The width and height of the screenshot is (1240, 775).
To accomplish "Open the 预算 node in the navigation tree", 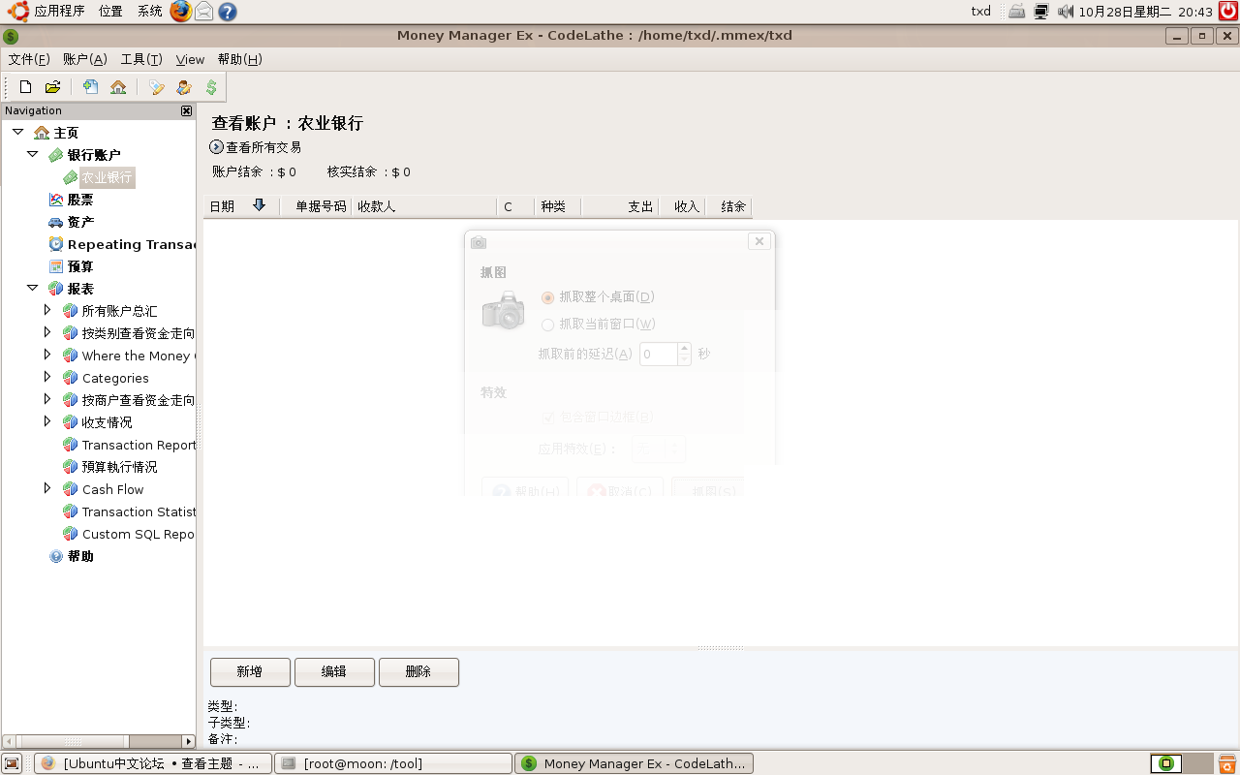I will (80, 266).
